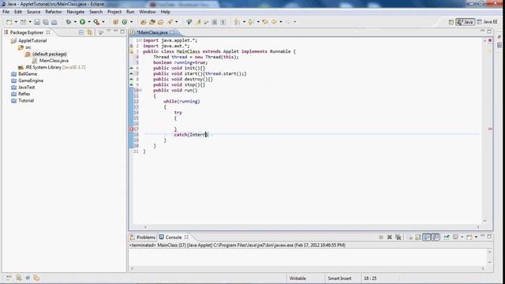Image resolution: width=505 pixels, height=284 pixels.
Task: Run the program with green play icon
Action: coord(82,22)
